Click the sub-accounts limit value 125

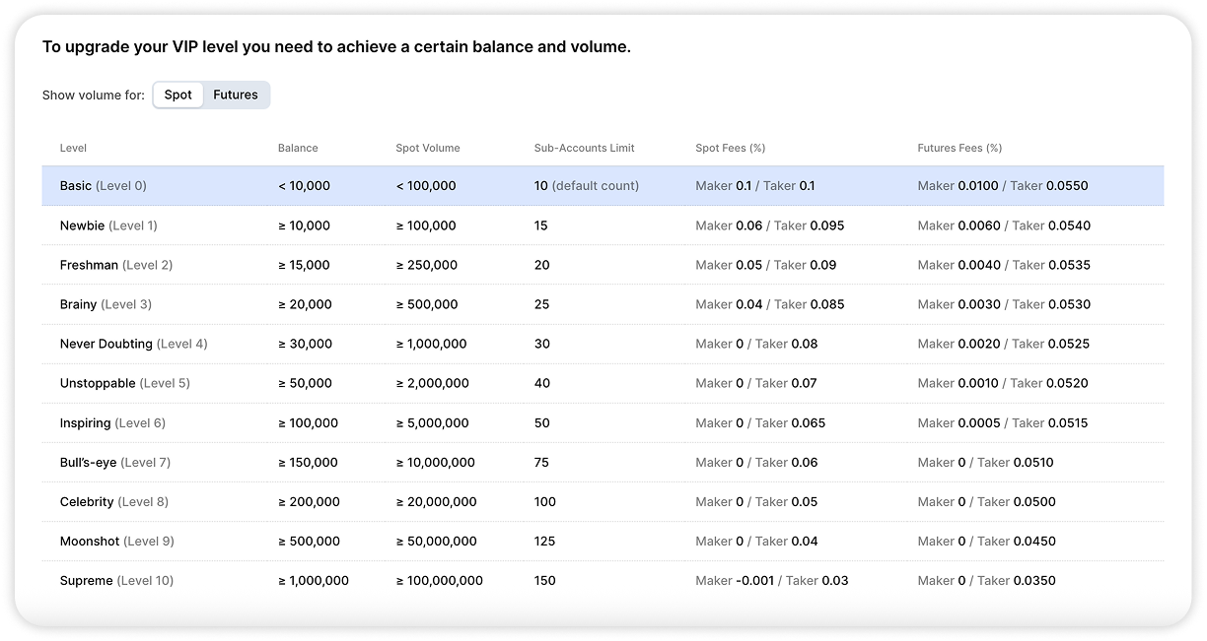544,541
